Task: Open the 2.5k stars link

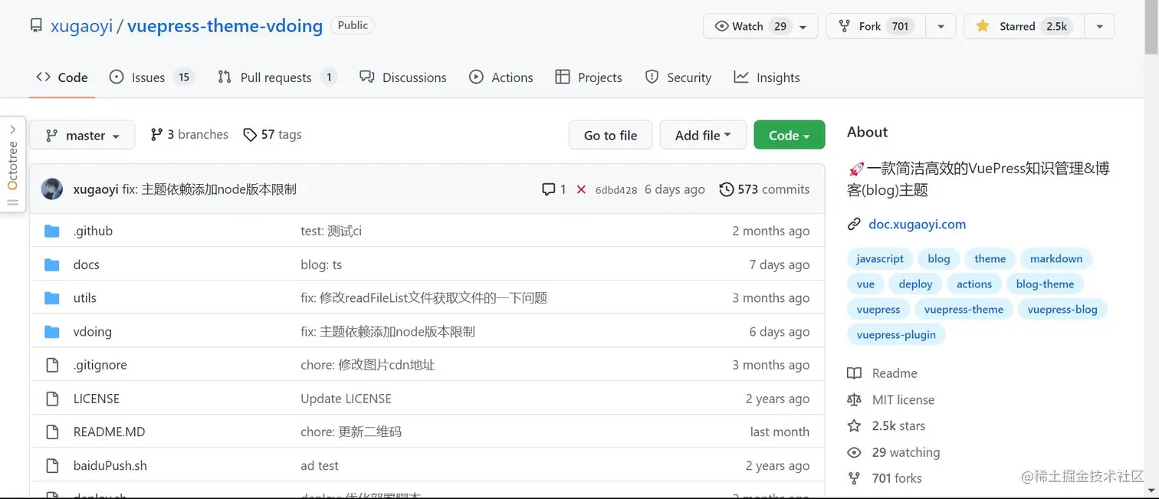Action: [898, 426]
